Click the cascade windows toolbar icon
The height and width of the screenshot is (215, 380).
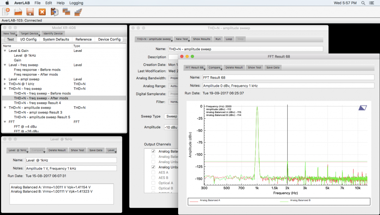coord(78,12)
